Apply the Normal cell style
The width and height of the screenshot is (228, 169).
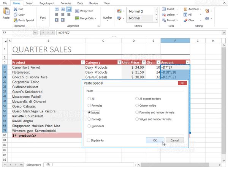[x=140, y=18]
